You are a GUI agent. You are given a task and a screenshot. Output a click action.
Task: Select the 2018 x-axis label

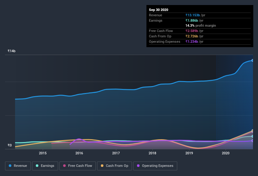click(152, 153)
